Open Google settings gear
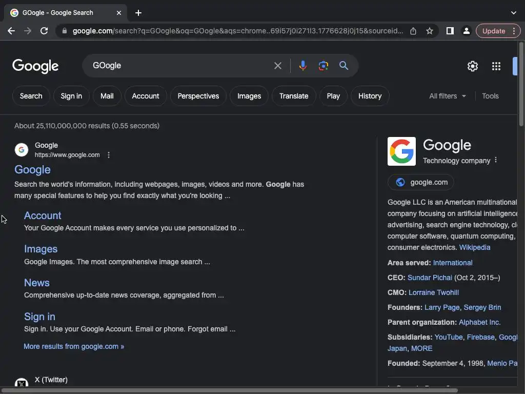The image size is (525, 394). [472, 66]
